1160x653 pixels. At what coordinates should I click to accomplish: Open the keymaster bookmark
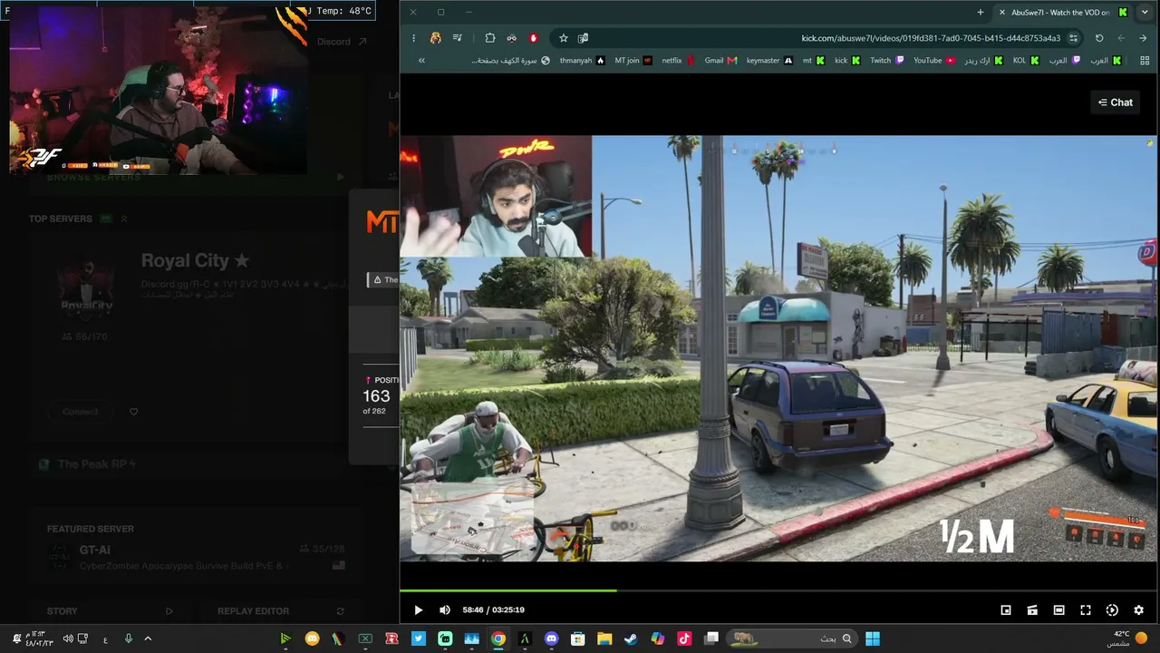769,61
